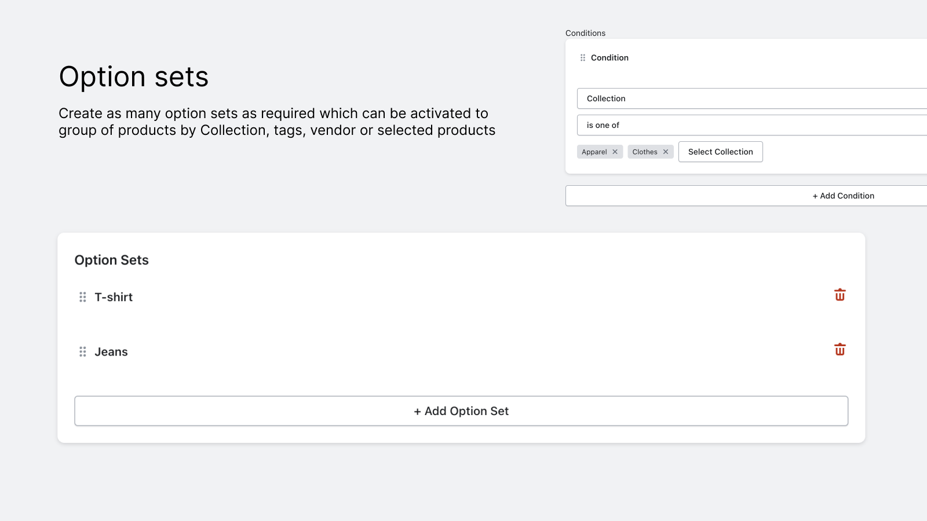The width and height of the screenshot is (927, 521).
Task: Delete the T-shirt option set via trash icon
Action: coord(840,295)
